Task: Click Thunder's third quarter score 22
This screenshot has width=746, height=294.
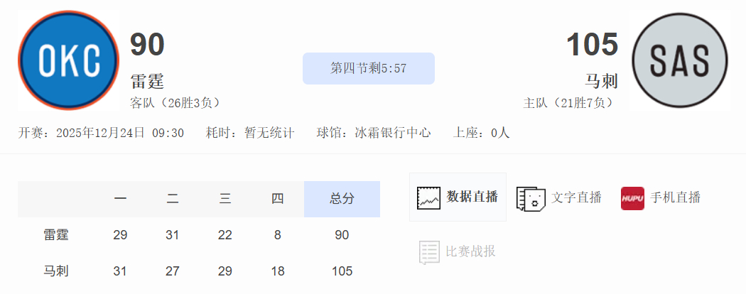Action: 225,235
